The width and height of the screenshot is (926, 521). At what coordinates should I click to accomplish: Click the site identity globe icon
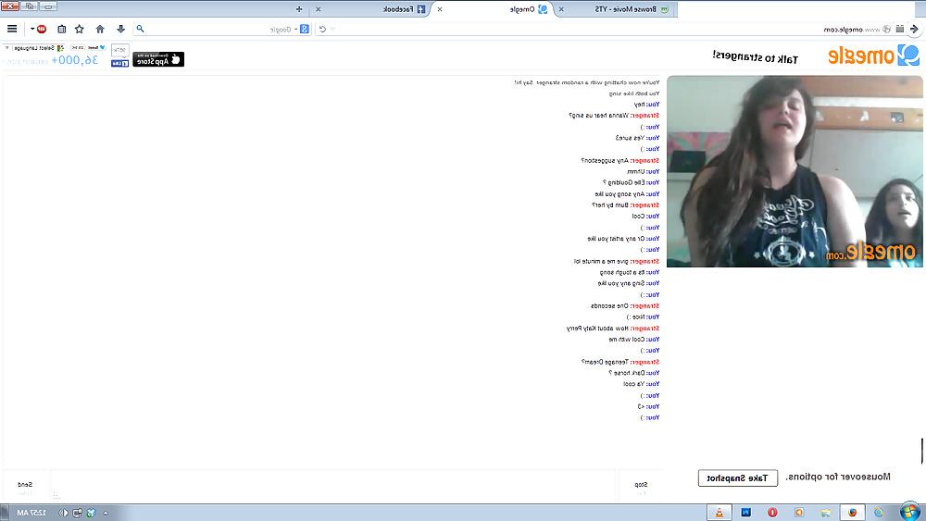886,29
